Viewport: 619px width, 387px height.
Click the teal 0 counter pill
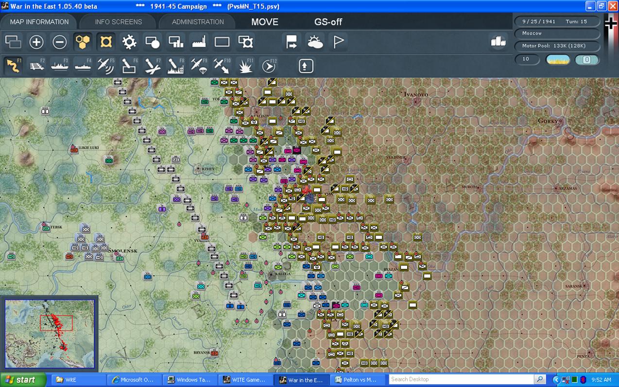tap(587, 60)
